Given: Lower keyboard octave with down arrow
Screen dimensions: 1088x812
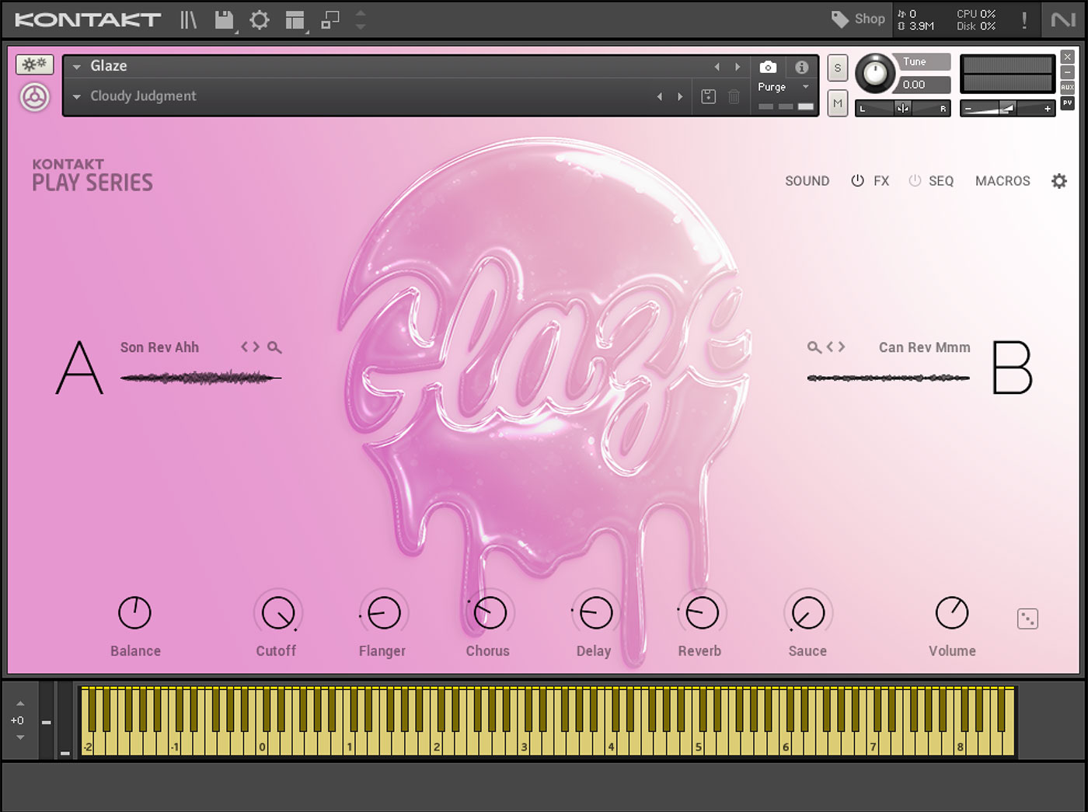Looking at the screenshot, I should tap(20, 737).
